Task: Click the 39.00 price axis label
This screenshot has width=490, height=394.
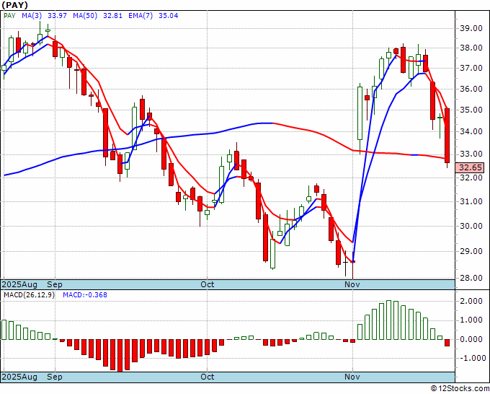Action: tap(471, 28)
